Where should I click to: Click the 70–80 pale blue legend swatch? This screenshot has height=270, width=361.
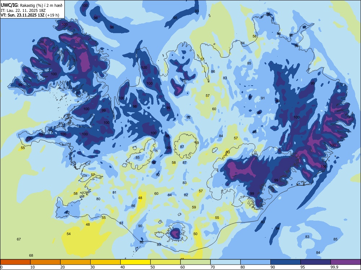point(225,262)
